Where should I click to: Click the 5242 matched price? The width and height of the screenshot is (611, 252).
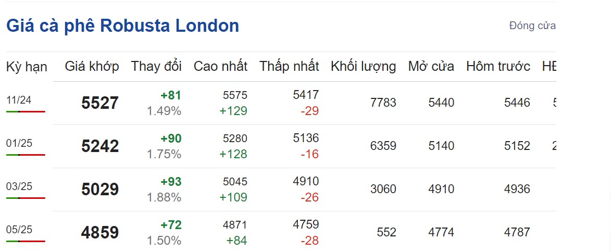pos(100,146)
